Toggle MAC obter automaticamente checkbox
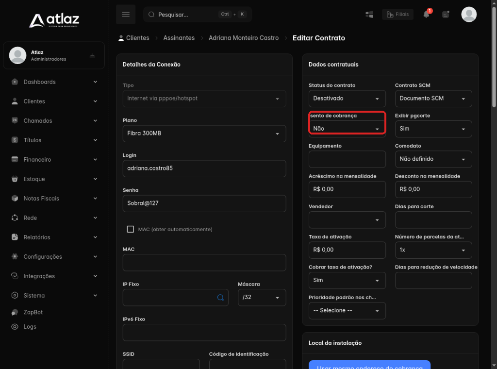The height and width of the screenshot is (369, 497). (130, 229)
